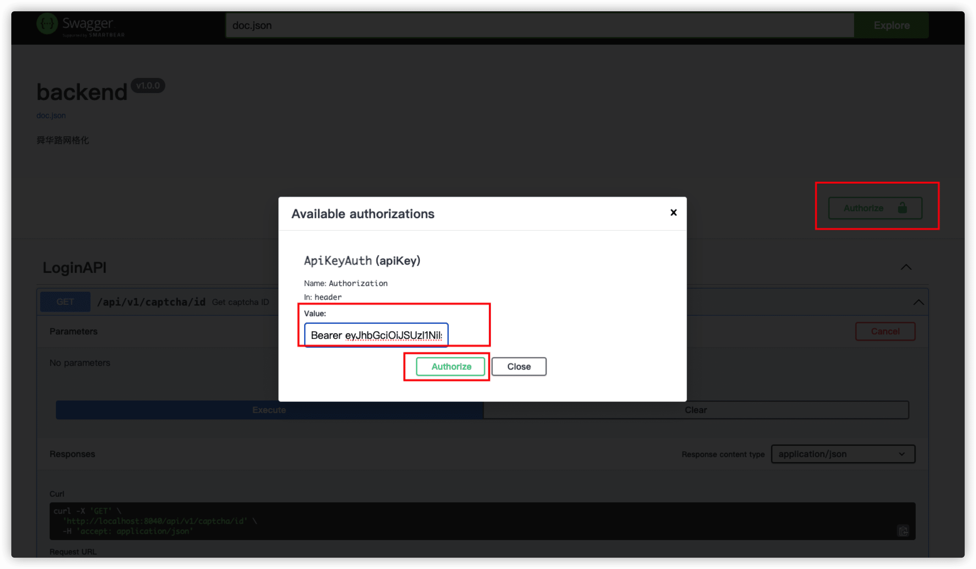
Task: Open the doc.json link under backend
Action: (51, 115)
